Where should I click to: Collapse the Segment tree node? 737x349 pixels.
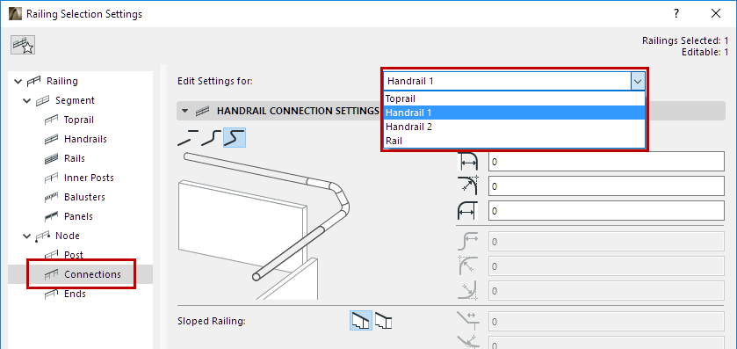[x=26, y=100]
